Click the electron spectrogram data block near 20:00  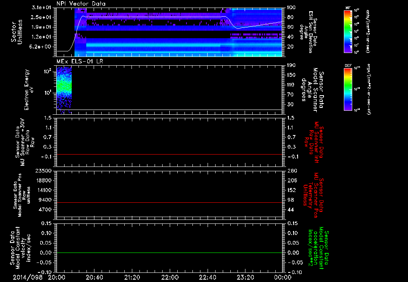pos(64,90)
